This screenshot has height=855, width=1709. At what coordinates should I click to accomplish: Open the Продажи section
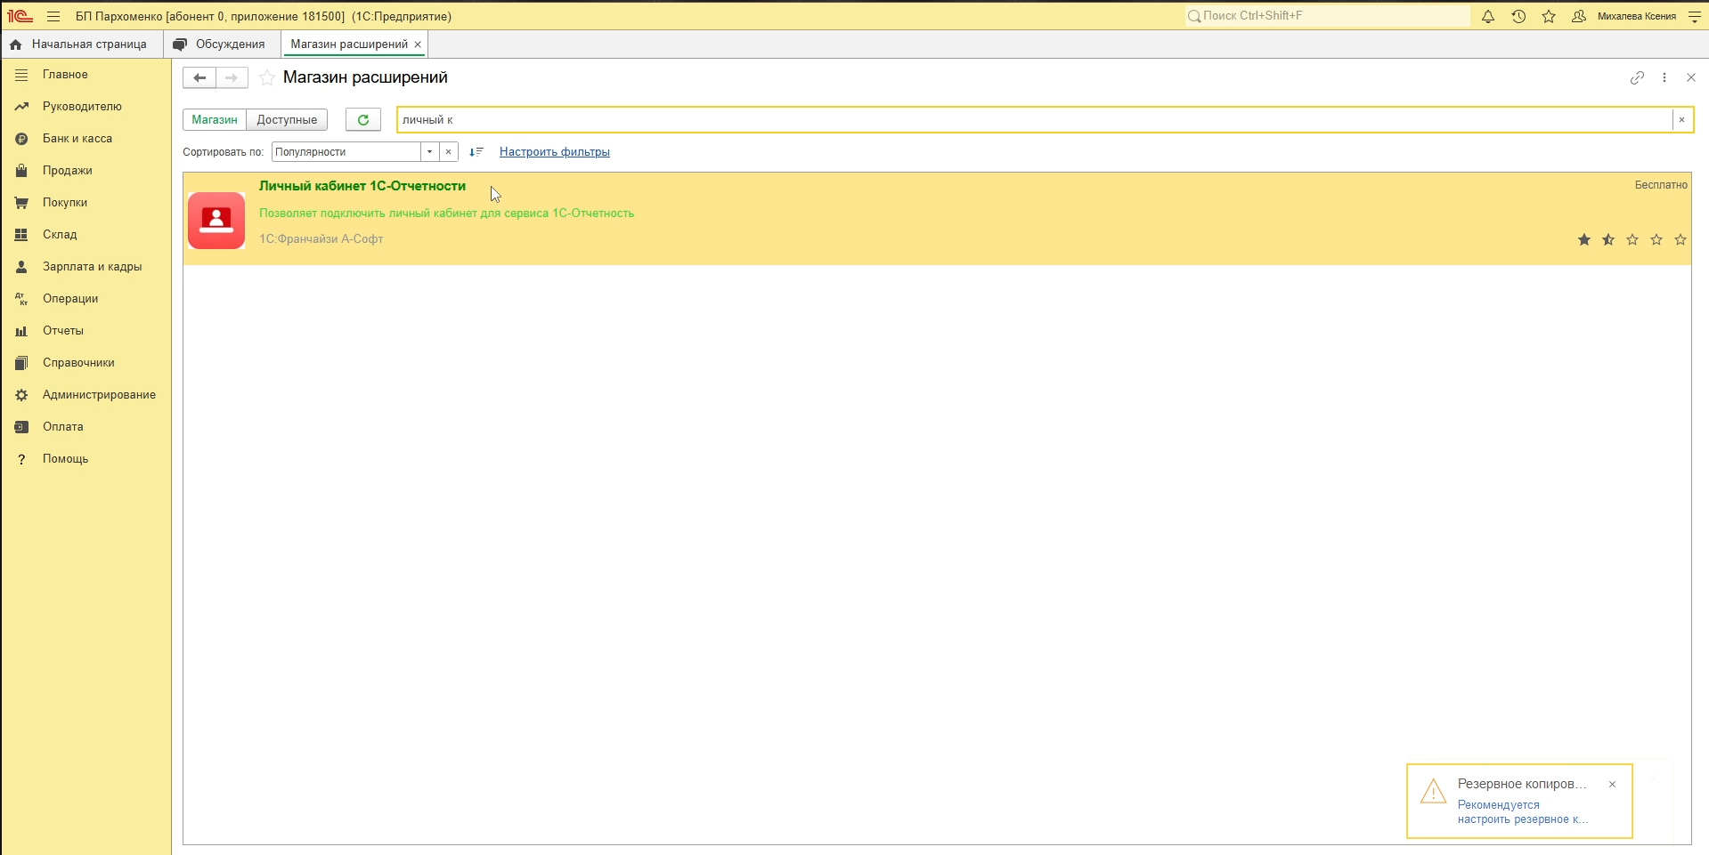click(85, 171)
